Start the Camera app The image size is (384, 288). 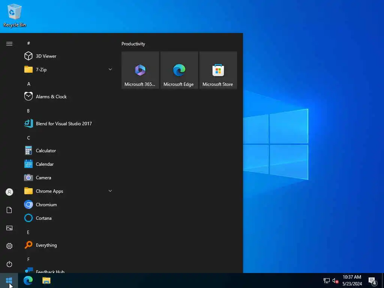69,177
